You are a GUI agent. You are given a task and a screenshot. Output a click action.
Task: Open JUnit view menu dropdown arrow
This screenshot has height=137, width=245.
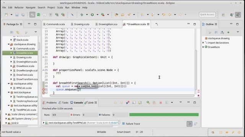point(181,102)
